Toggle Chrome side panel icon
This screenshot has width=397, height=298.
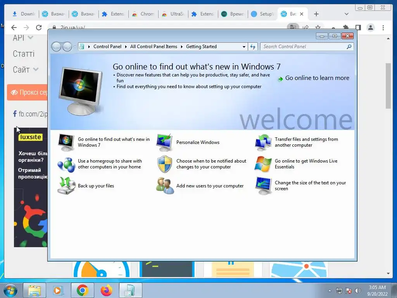(x=358, y=28)
